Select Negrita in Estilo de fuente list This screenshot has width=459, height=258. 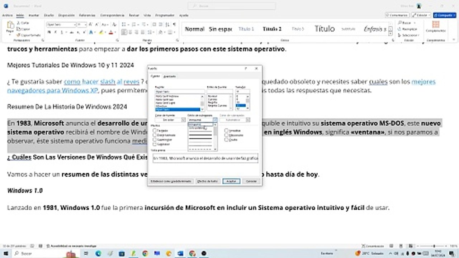coord(213,102)
